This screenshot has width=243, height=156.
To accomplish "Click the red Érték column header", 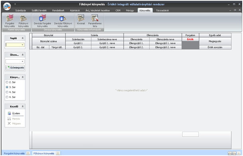I will coord(190,39).
